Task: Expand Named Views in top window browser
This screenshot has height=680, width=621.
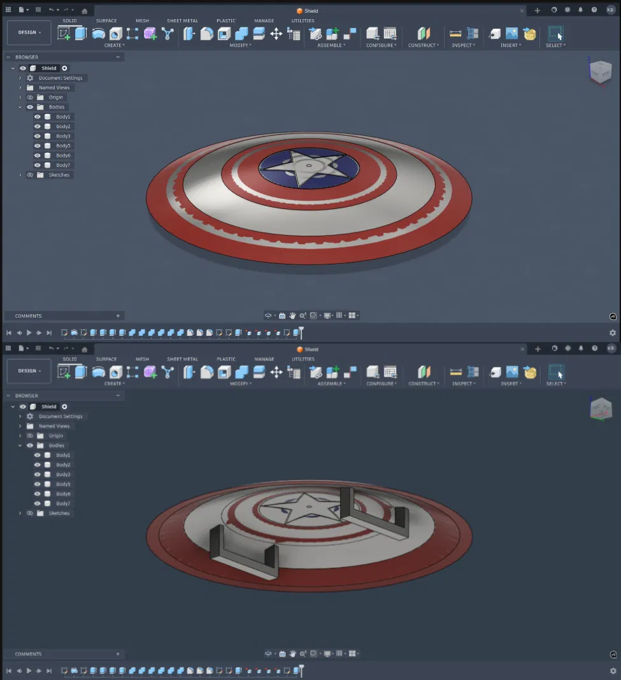Action: click(20, 87)
